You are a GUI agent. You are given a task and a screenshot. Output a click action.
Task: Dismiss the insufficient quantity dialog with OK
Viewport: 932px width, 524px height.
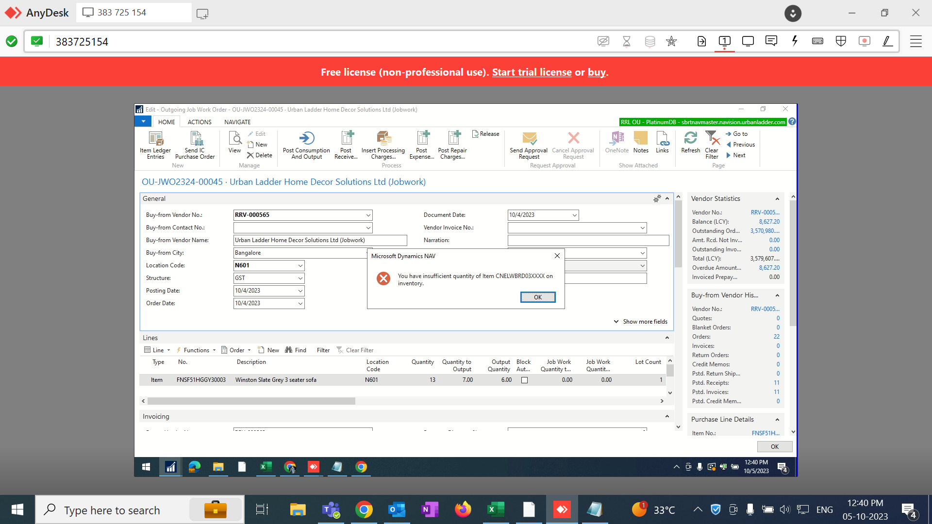point(537,297)
